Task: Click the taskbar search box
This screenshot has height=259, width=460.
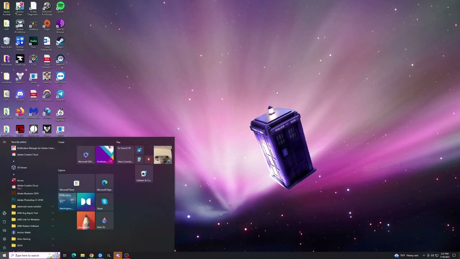Action: click(34, 255)
